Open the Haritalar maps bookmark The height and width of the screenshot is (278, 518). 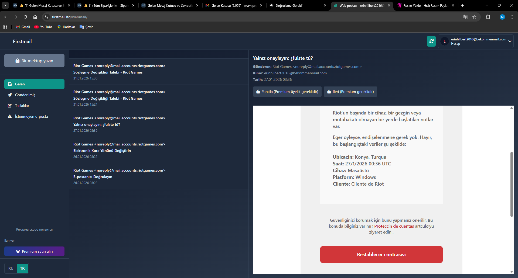66,27
